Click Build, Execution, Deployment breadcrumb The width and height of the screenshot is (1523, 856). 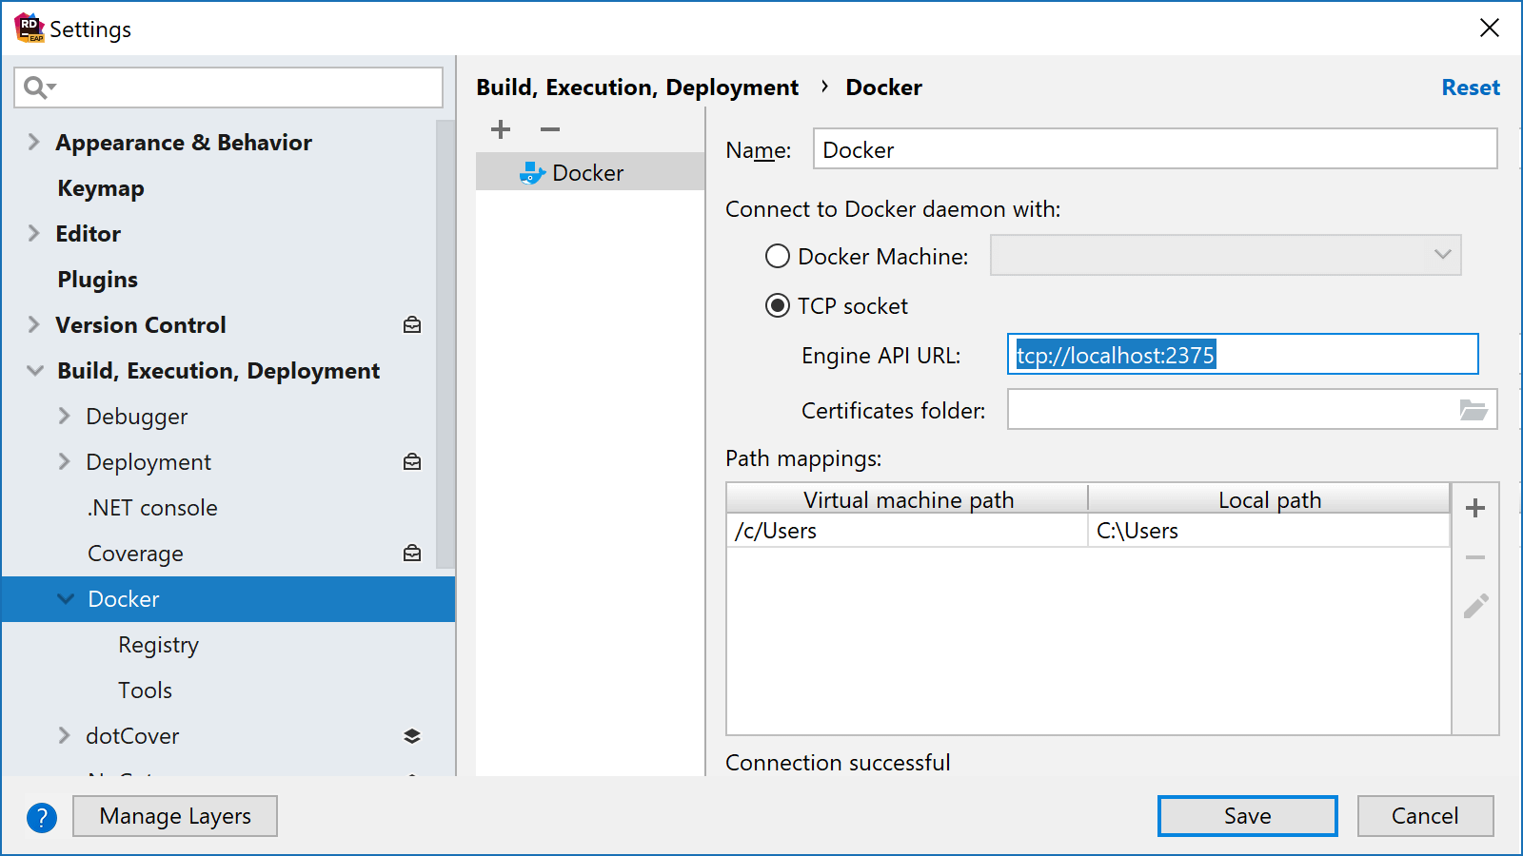[637, 88]
